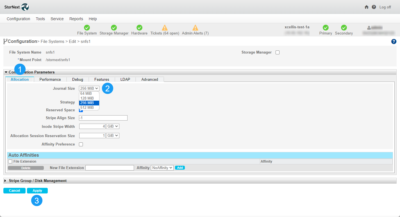Expand Stripe Group / Disk Management section

coord(5,181)
